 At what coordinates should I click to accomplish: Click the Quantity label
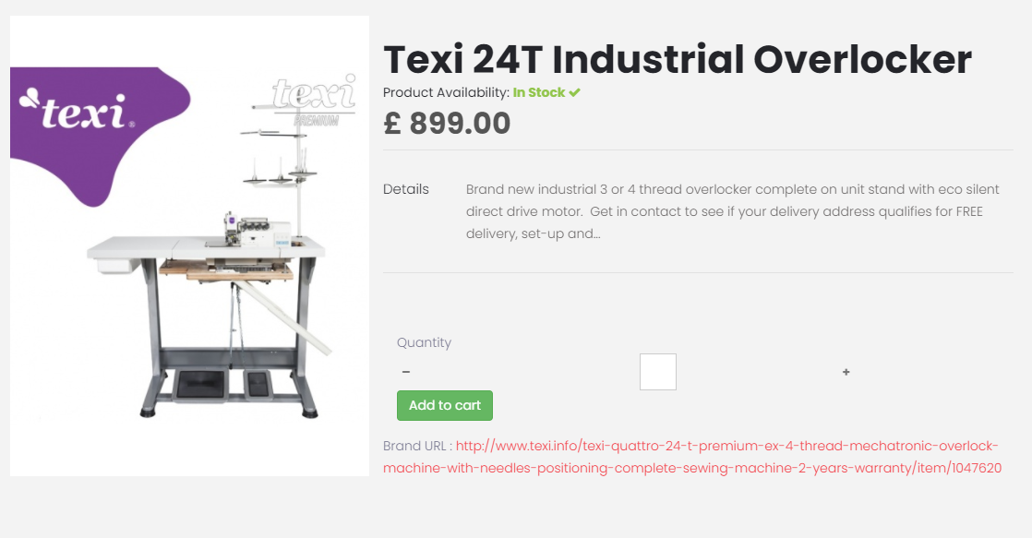424,342
